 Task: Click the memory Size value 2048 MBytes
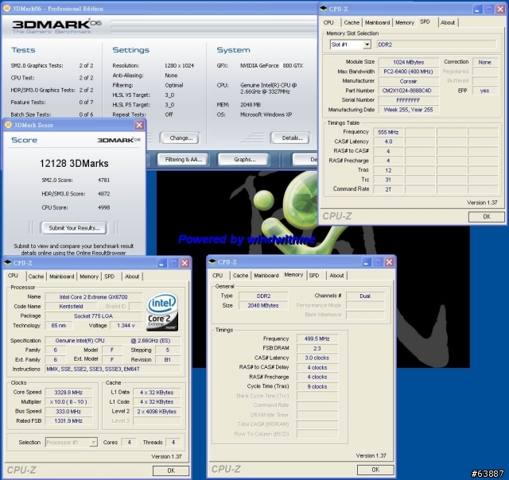263,305
